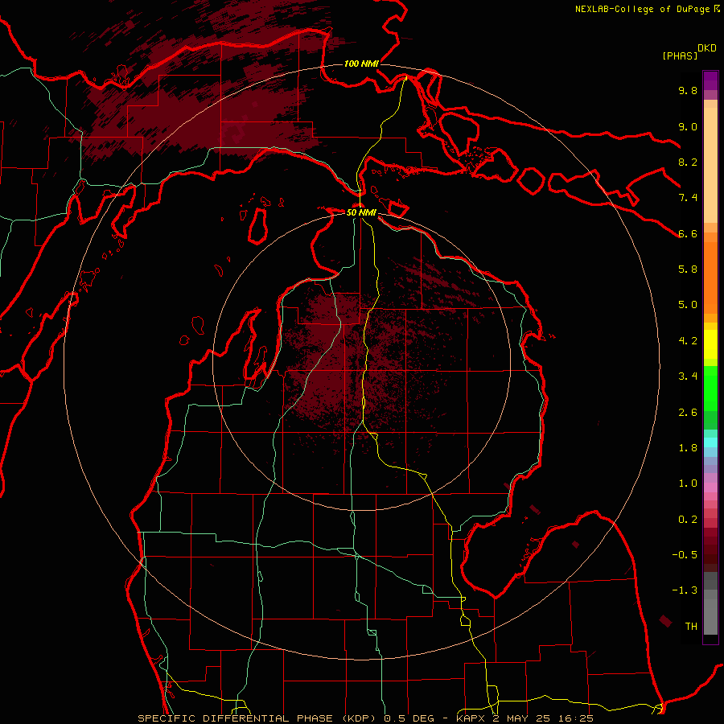Pick the cyan segment of the color bar
Image resolution: width=724 pixels, height=724 pixels.
(x=710, y=442)
